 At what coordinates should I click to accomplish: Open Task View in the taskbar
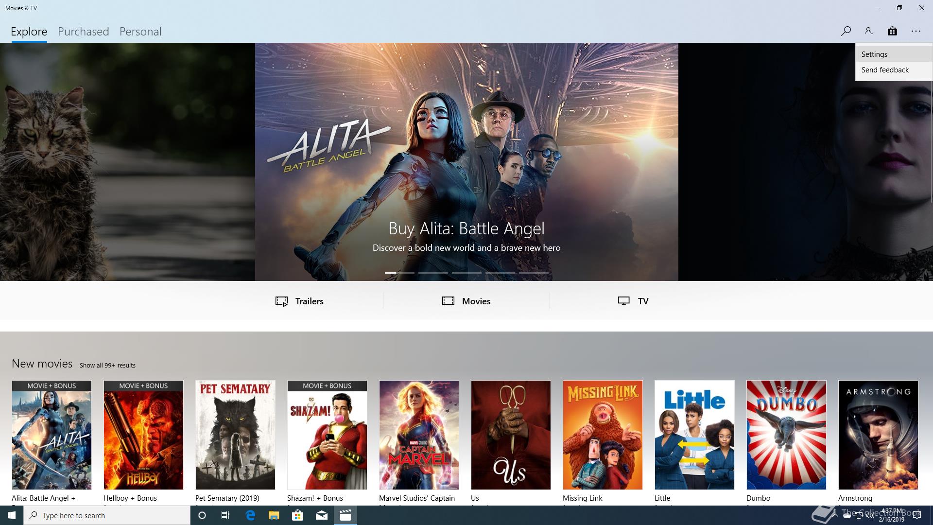225,515
